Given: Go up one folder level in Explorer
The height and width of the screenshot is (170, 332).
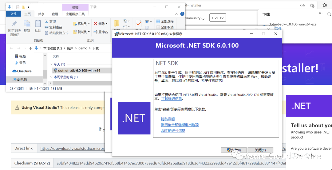Looking at the screenshot, I should click(x=30, y=48).
